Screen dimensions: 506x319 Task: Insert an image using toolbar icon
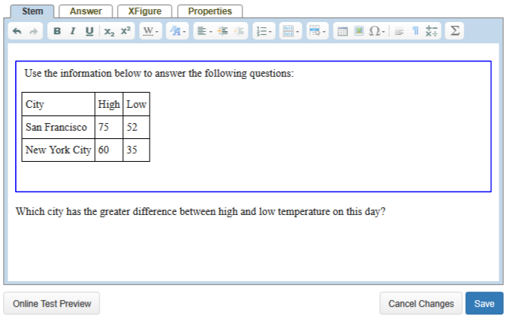point(359,31)
